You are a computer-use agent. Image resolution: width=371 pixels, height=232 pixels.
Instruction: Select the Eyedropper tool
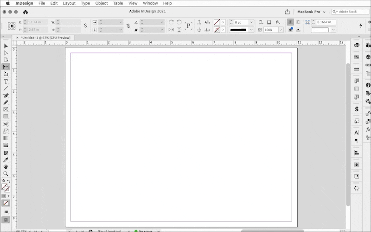(6, 160)
